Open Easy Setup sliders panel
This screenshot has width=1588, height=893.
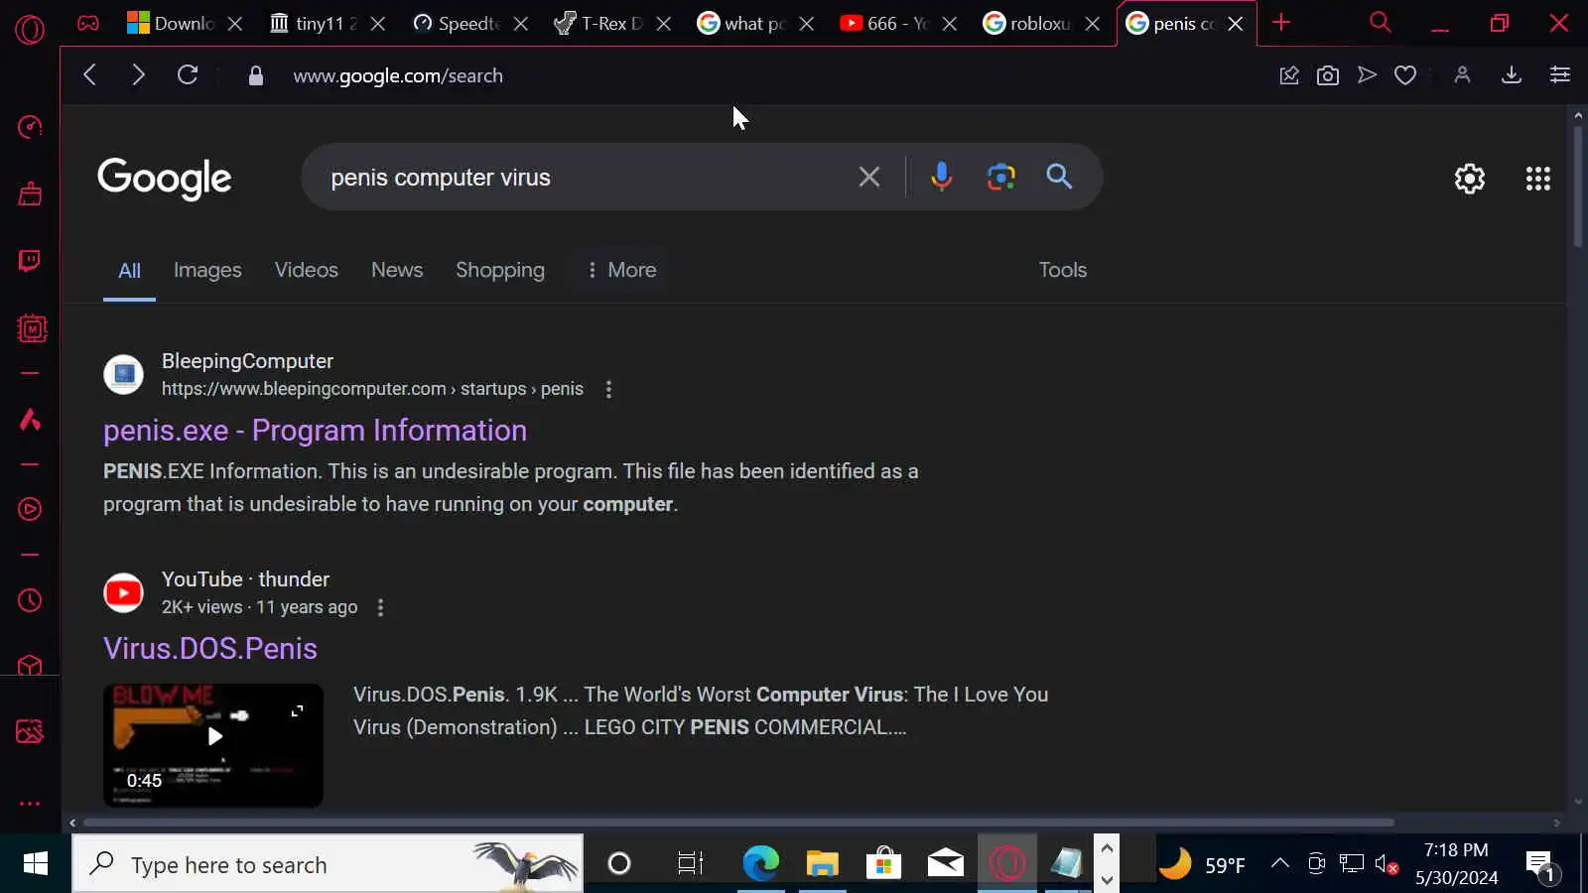click(1560, 74)
